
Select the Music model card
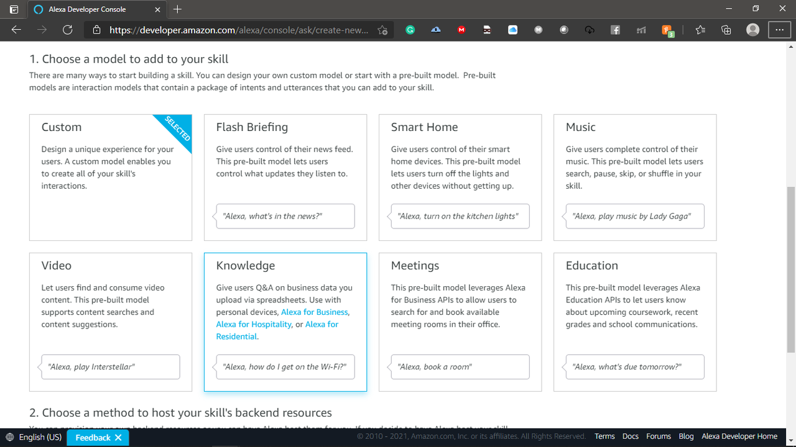coord(635,178)
